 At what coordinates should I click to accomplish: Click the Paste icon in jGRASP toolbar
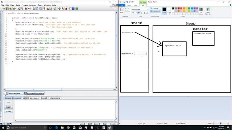point(26,9)
